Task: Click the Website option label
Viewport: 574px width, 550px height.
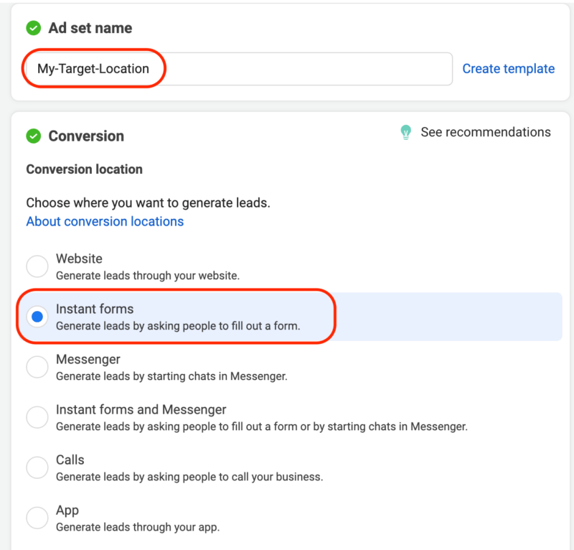Action: (79, 258)
